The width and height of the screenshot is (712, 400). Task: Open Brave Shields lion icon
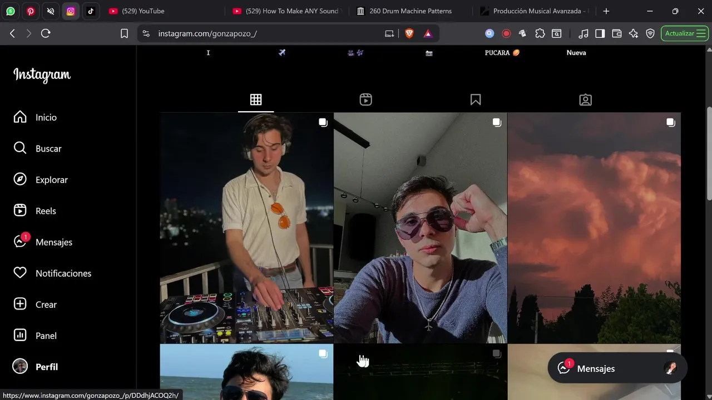point(409,33)
